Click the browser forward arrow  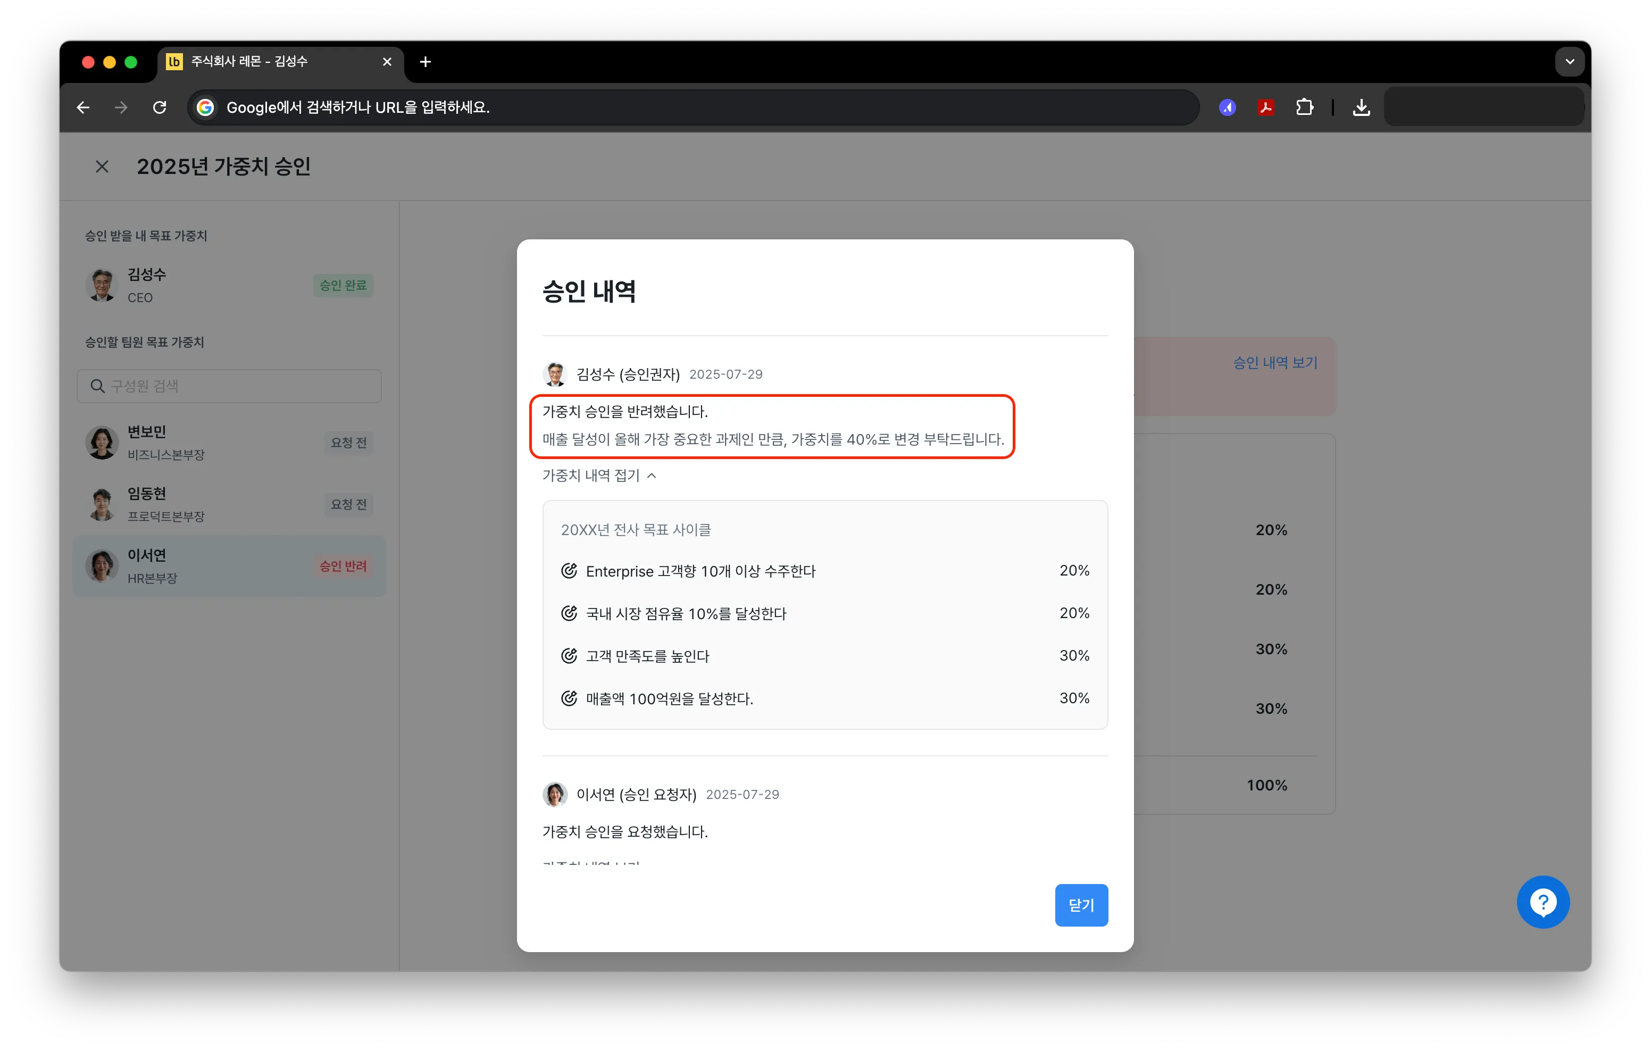121,107
